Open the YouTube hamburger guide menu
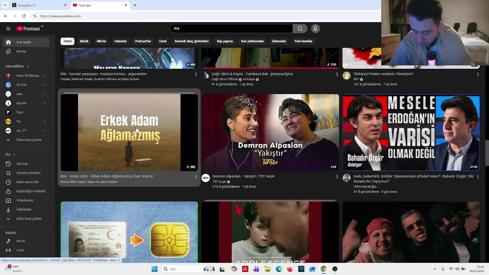The height and width of the screenshot is (275, 489). 8,29
